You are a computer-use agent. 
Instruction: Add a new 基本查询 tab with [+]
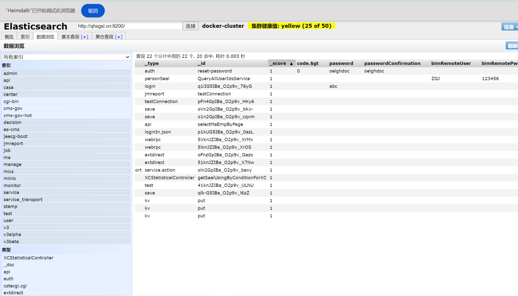(85, 37)
